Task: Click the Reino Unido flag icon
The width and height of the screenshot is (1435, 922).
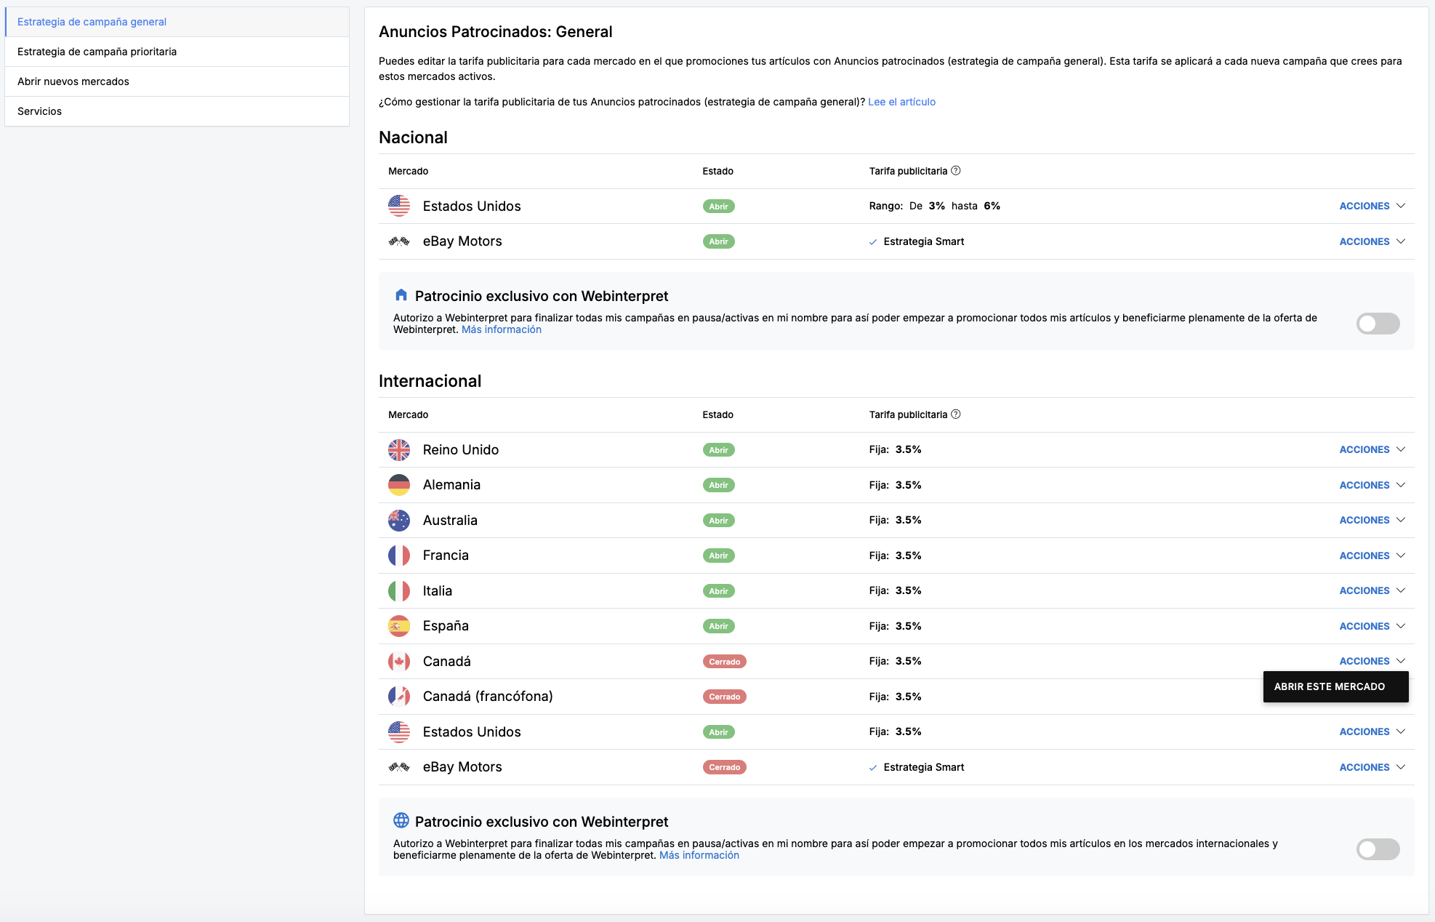Action: tap(399, 449)
